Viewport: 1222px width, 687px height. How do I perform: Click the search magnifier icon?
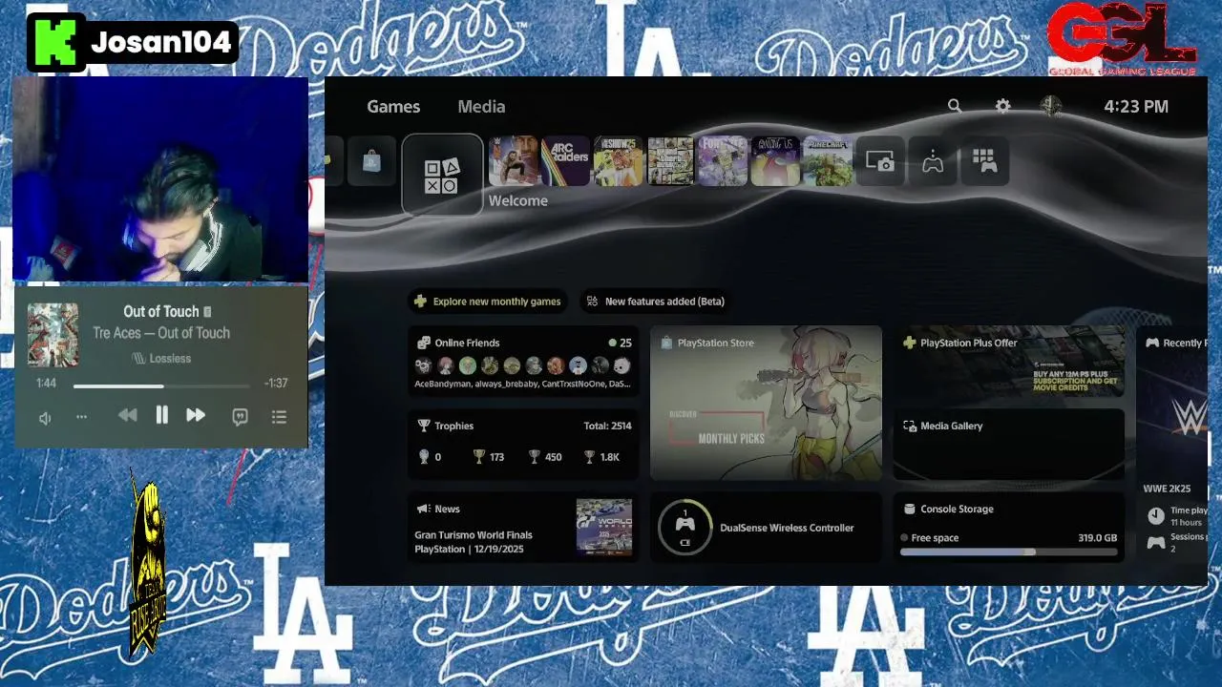tap(954, 106)
